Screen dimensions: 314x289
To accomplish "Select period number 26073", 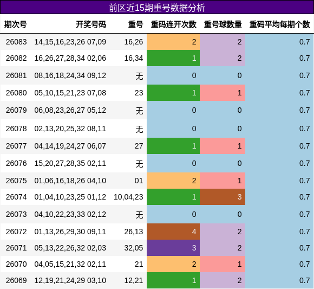I will 16,214.
